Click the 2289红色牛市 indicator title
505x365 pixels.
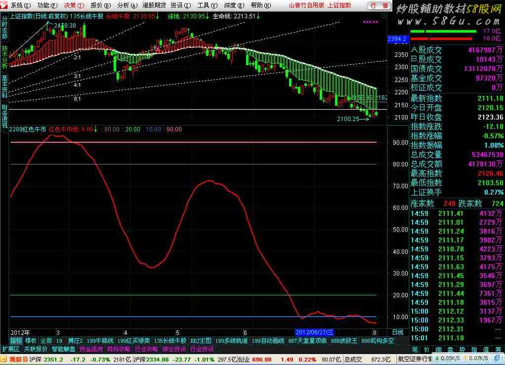coord(28,129)
